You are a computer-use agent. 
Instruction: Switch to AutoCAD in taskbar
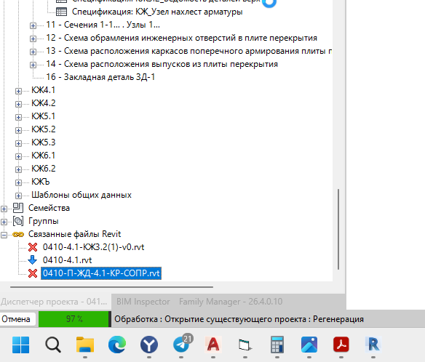(213, 345)
